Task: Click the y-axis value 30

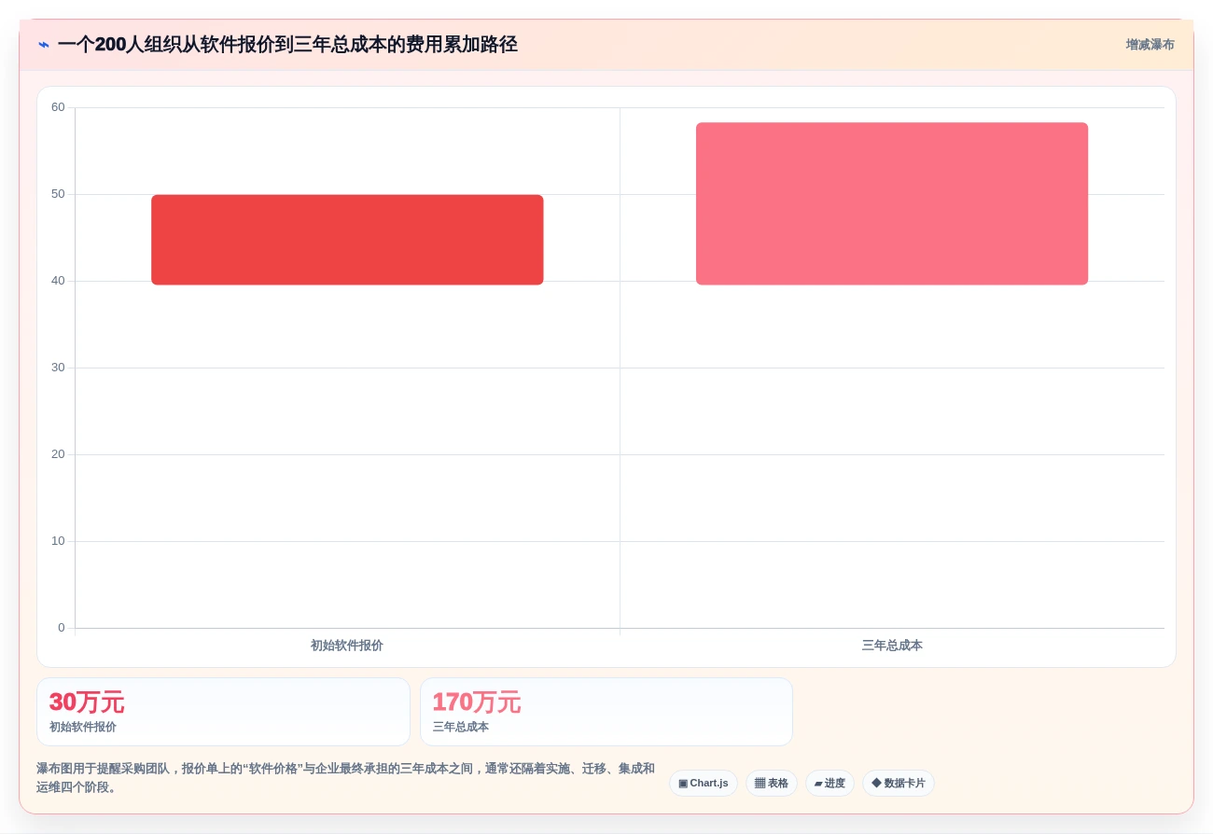Action: [x=58, y=368]
